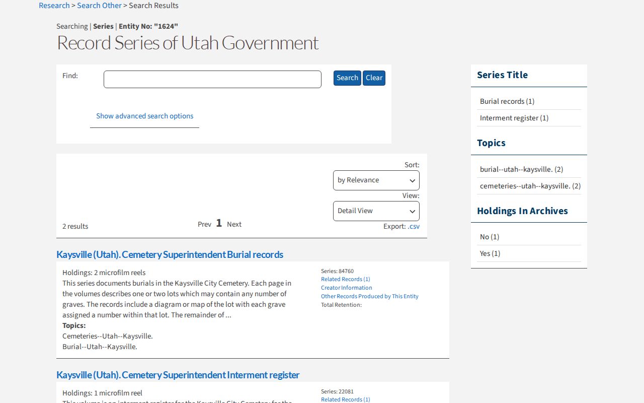Click the 'Burial--Utah--Kaysville.' topic text

pyautogui.click(x=100, y=347)
